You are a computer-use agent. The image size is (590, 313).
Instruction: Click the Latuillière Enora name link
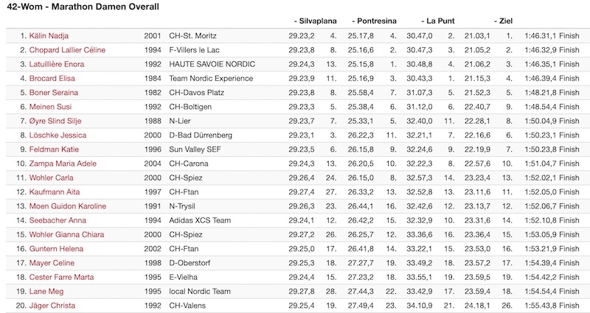(57, 64)
